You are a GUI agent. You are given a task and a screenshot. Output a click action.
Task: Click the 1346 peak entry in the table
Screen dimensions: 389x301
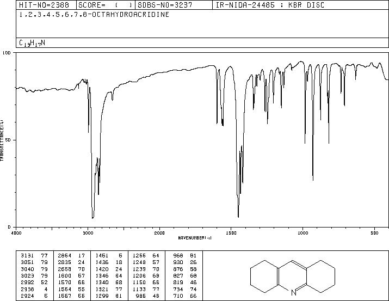pyautogui.click(x=109, y=275)
